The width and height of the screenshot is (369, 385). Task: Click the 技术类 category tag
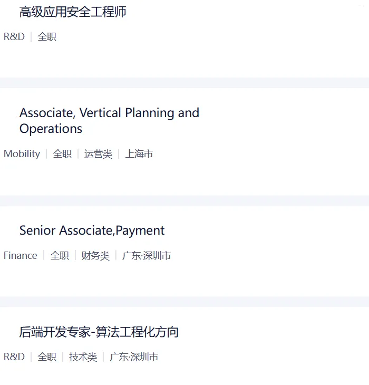pyautogui.click(x=83, y=357)
